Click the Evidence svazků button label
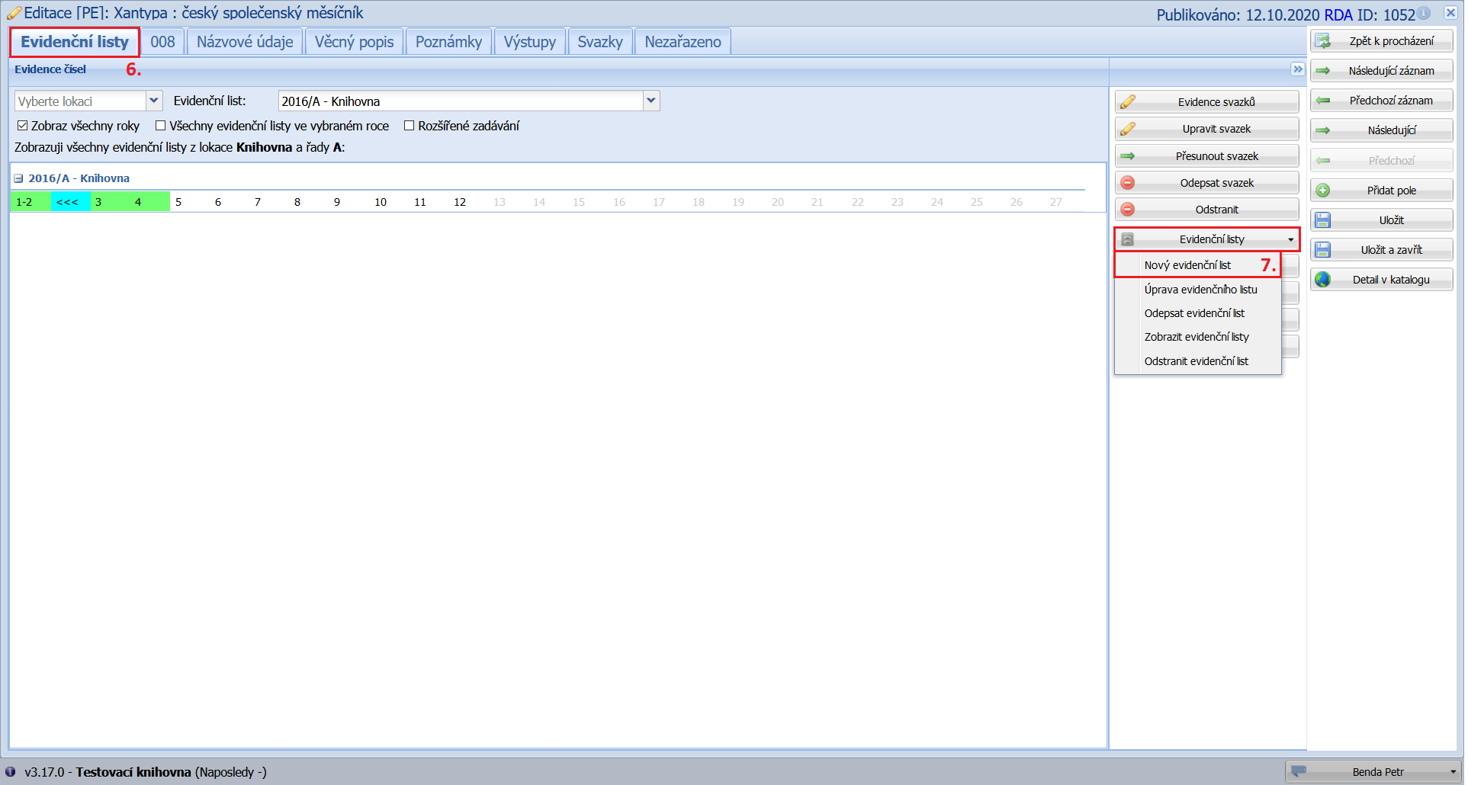1468x785 pixels. (x=1216, y=102)
